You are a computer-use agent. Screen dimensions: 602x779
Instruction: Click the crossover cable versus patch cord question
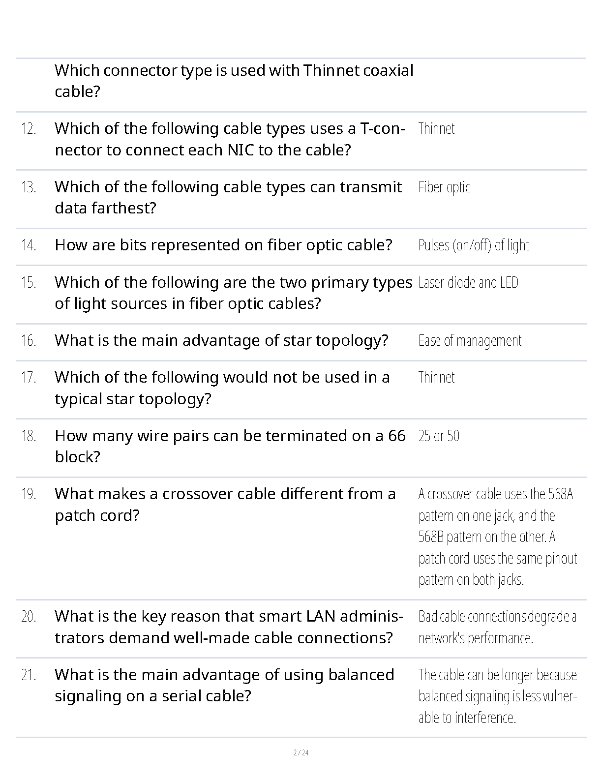pyautogui.click(x=225, y=504)
